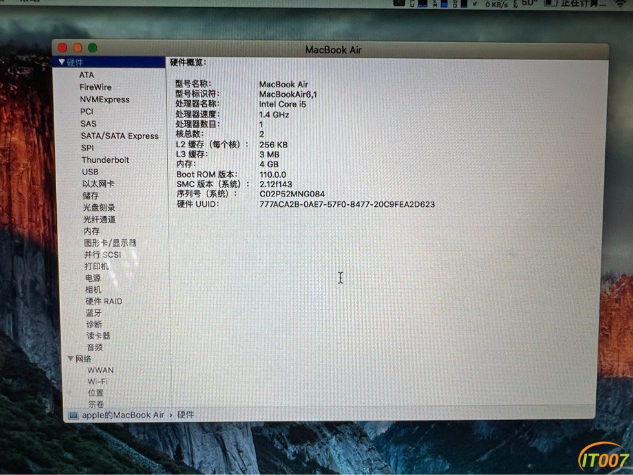Collapse the 硬件 hardware section triangle
633x475 pixels.
[x=61, y=62]
